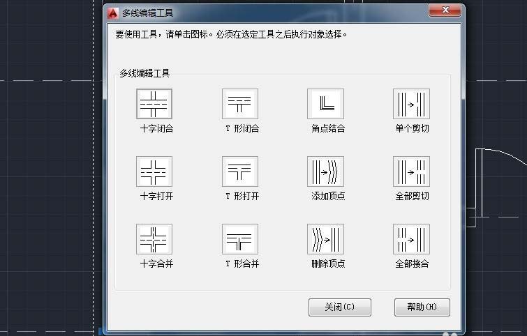Click the 十字打开 text label

(x=156, y=196)
